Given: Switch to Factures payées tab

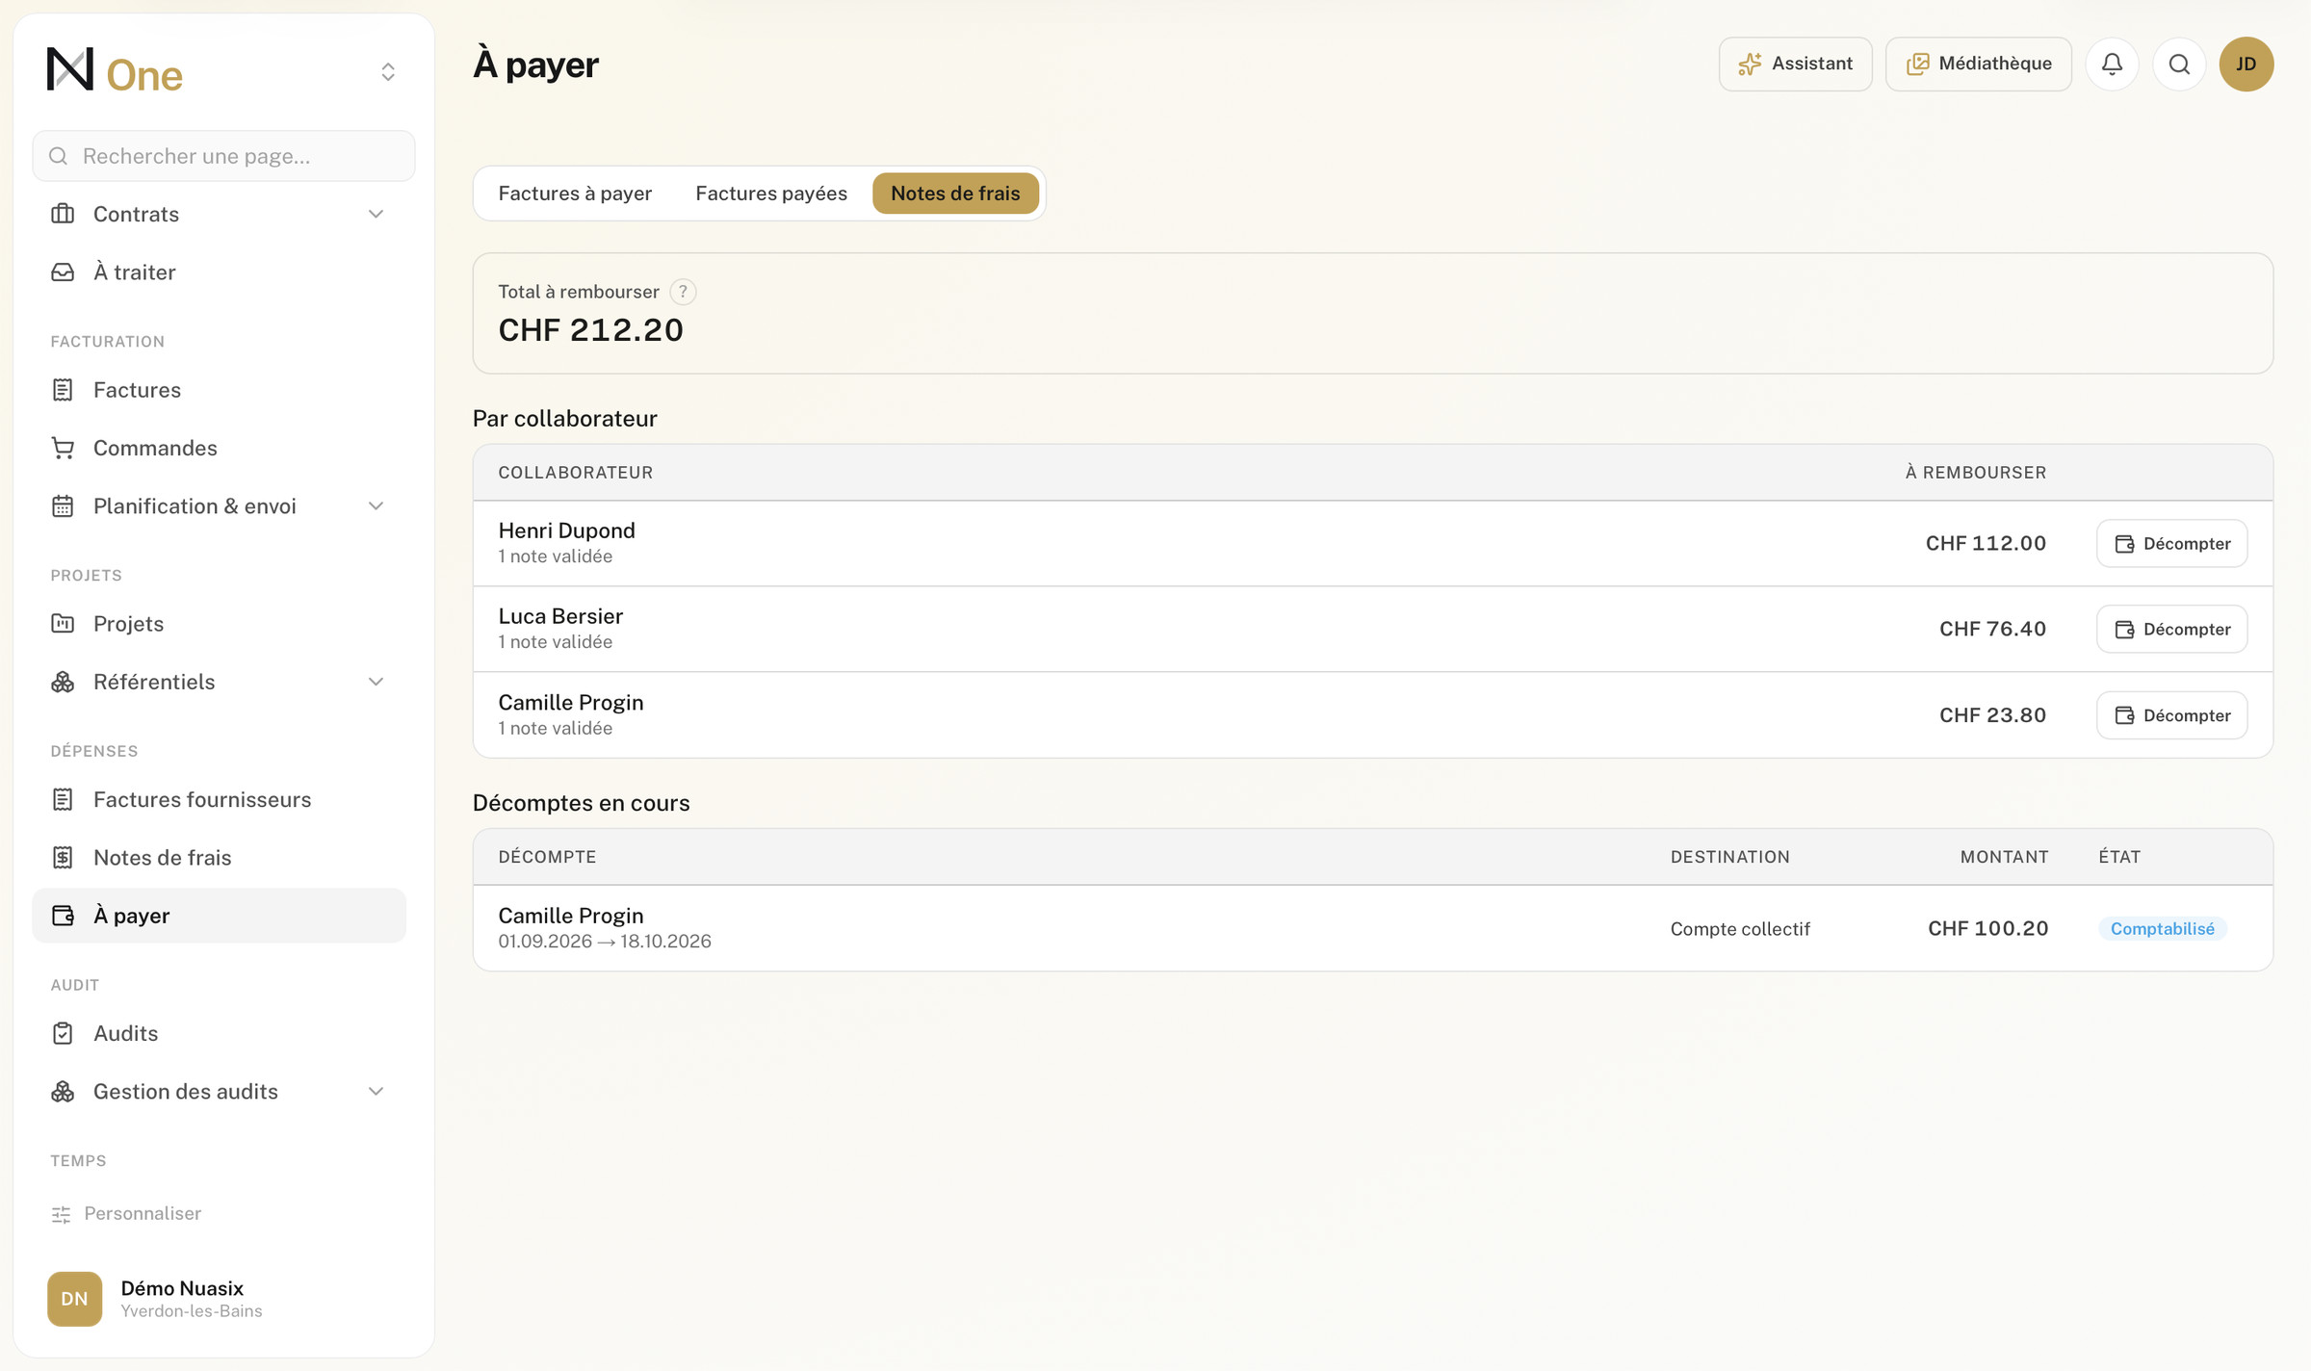Looking at the screenshot, I should point(771,194).
